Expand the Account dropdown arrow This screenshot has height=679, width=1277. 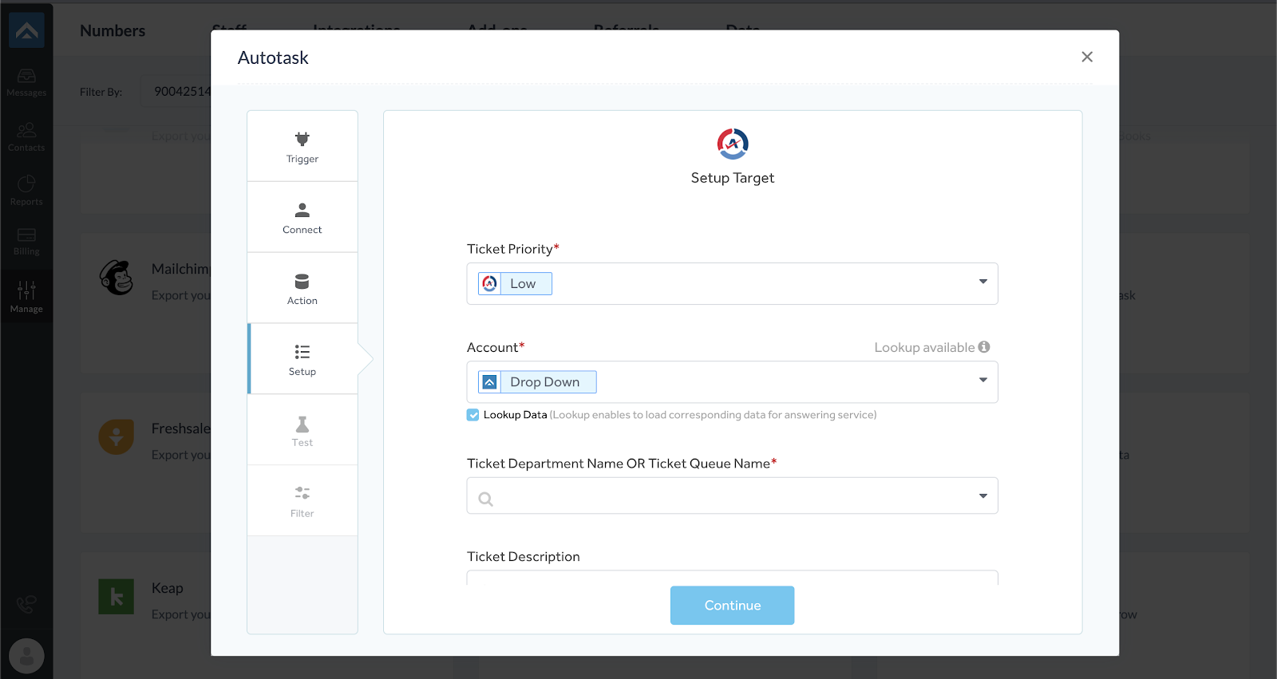[983, 380]
